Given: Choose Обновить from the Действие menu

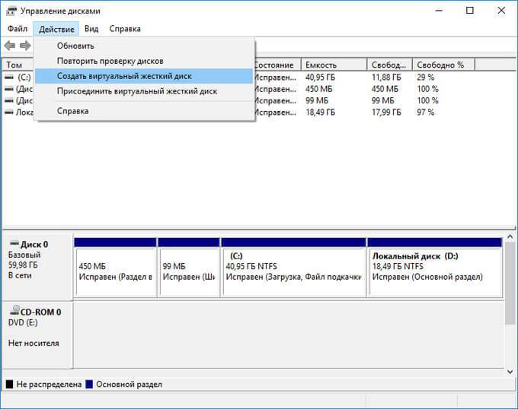Looking at the screenshot, I should pos(75,46).
